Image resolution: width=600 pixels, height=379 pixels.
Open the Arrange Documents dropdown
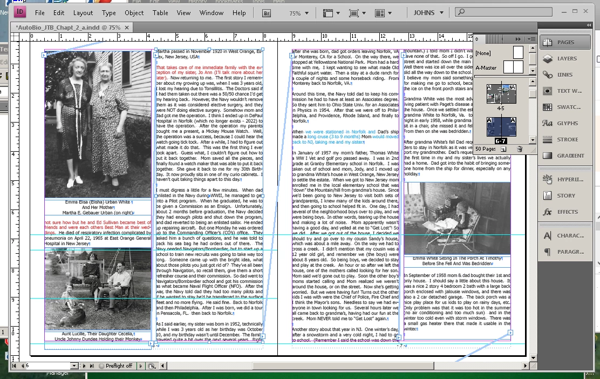tap(383, 13)
